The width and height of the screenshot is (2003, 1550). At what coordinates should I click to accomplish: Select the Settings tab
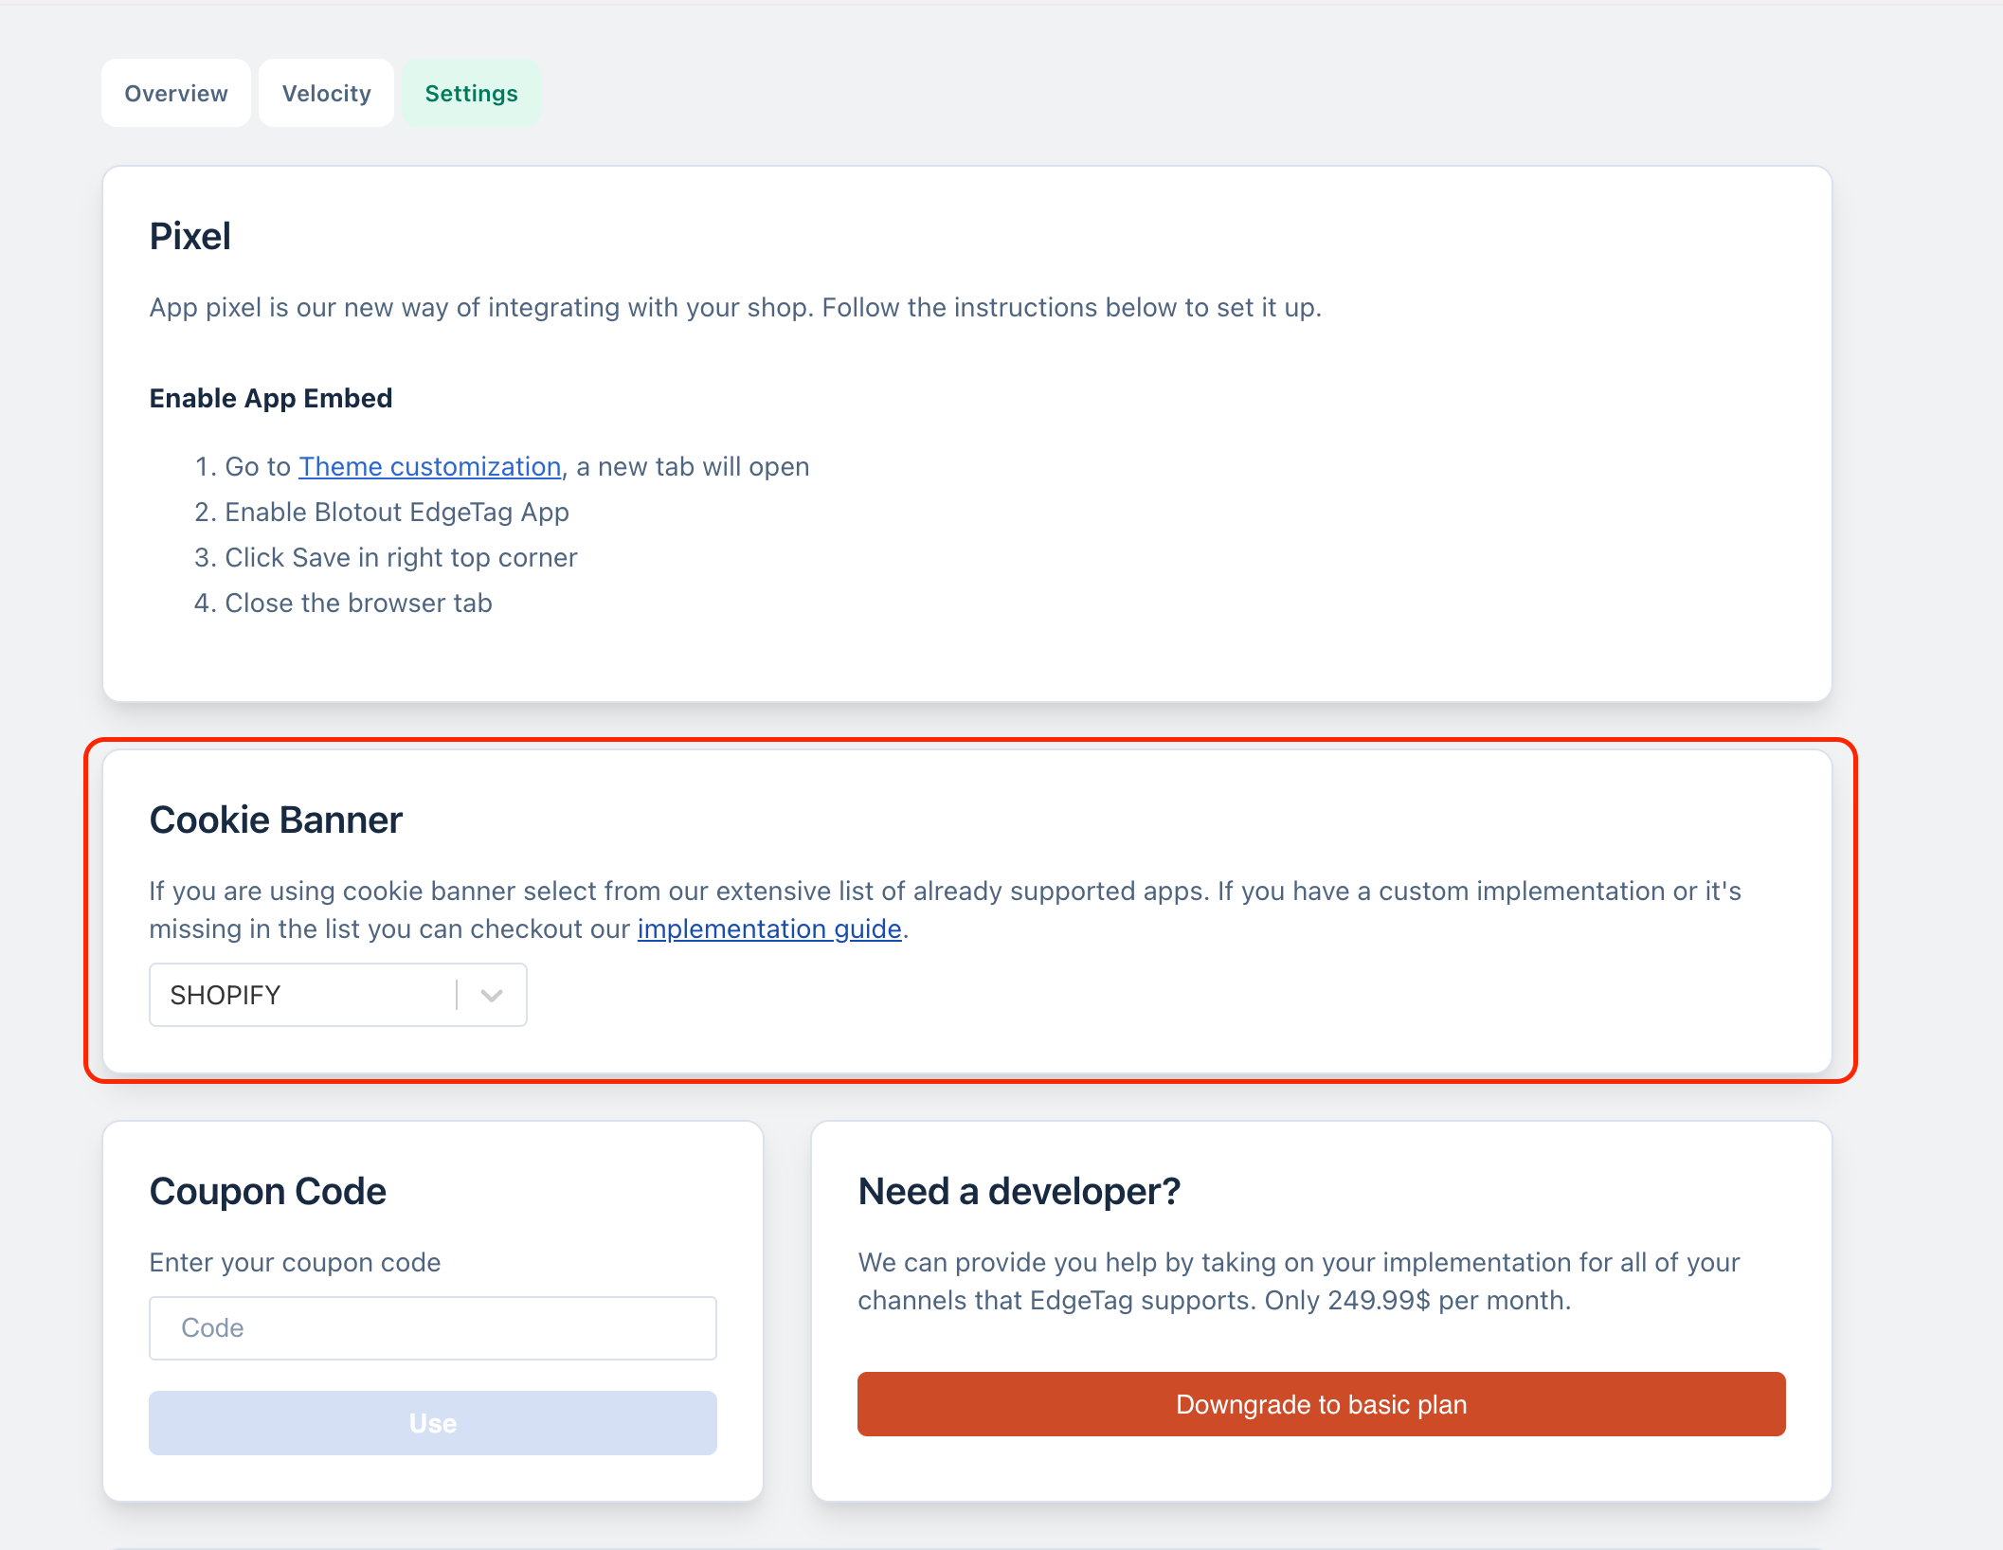[471, 93]
